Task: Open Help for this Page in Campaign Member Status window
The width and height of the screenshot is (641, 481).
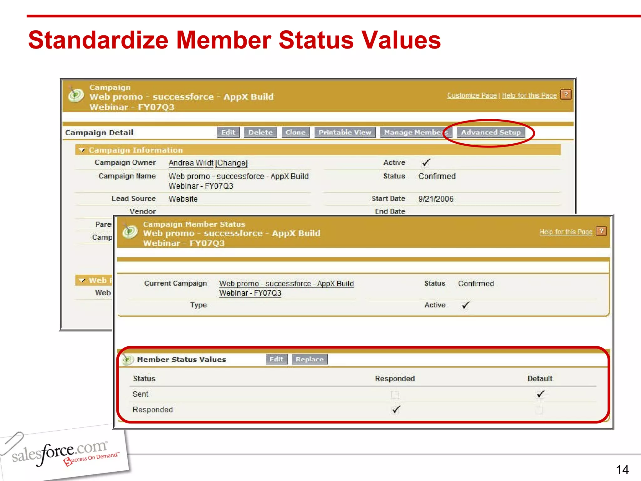Action: point(566,232)
